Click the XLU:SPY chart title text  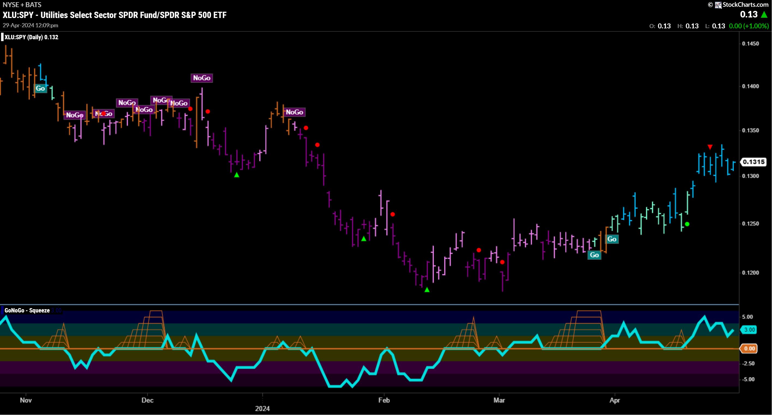point(114,15)
